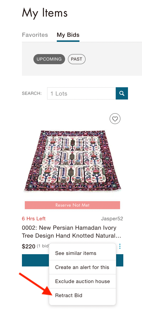The width and height of the screenshot is (142, 309).
Task: Open the Jasper52 auction house link
Action: (x=112, y=219)
